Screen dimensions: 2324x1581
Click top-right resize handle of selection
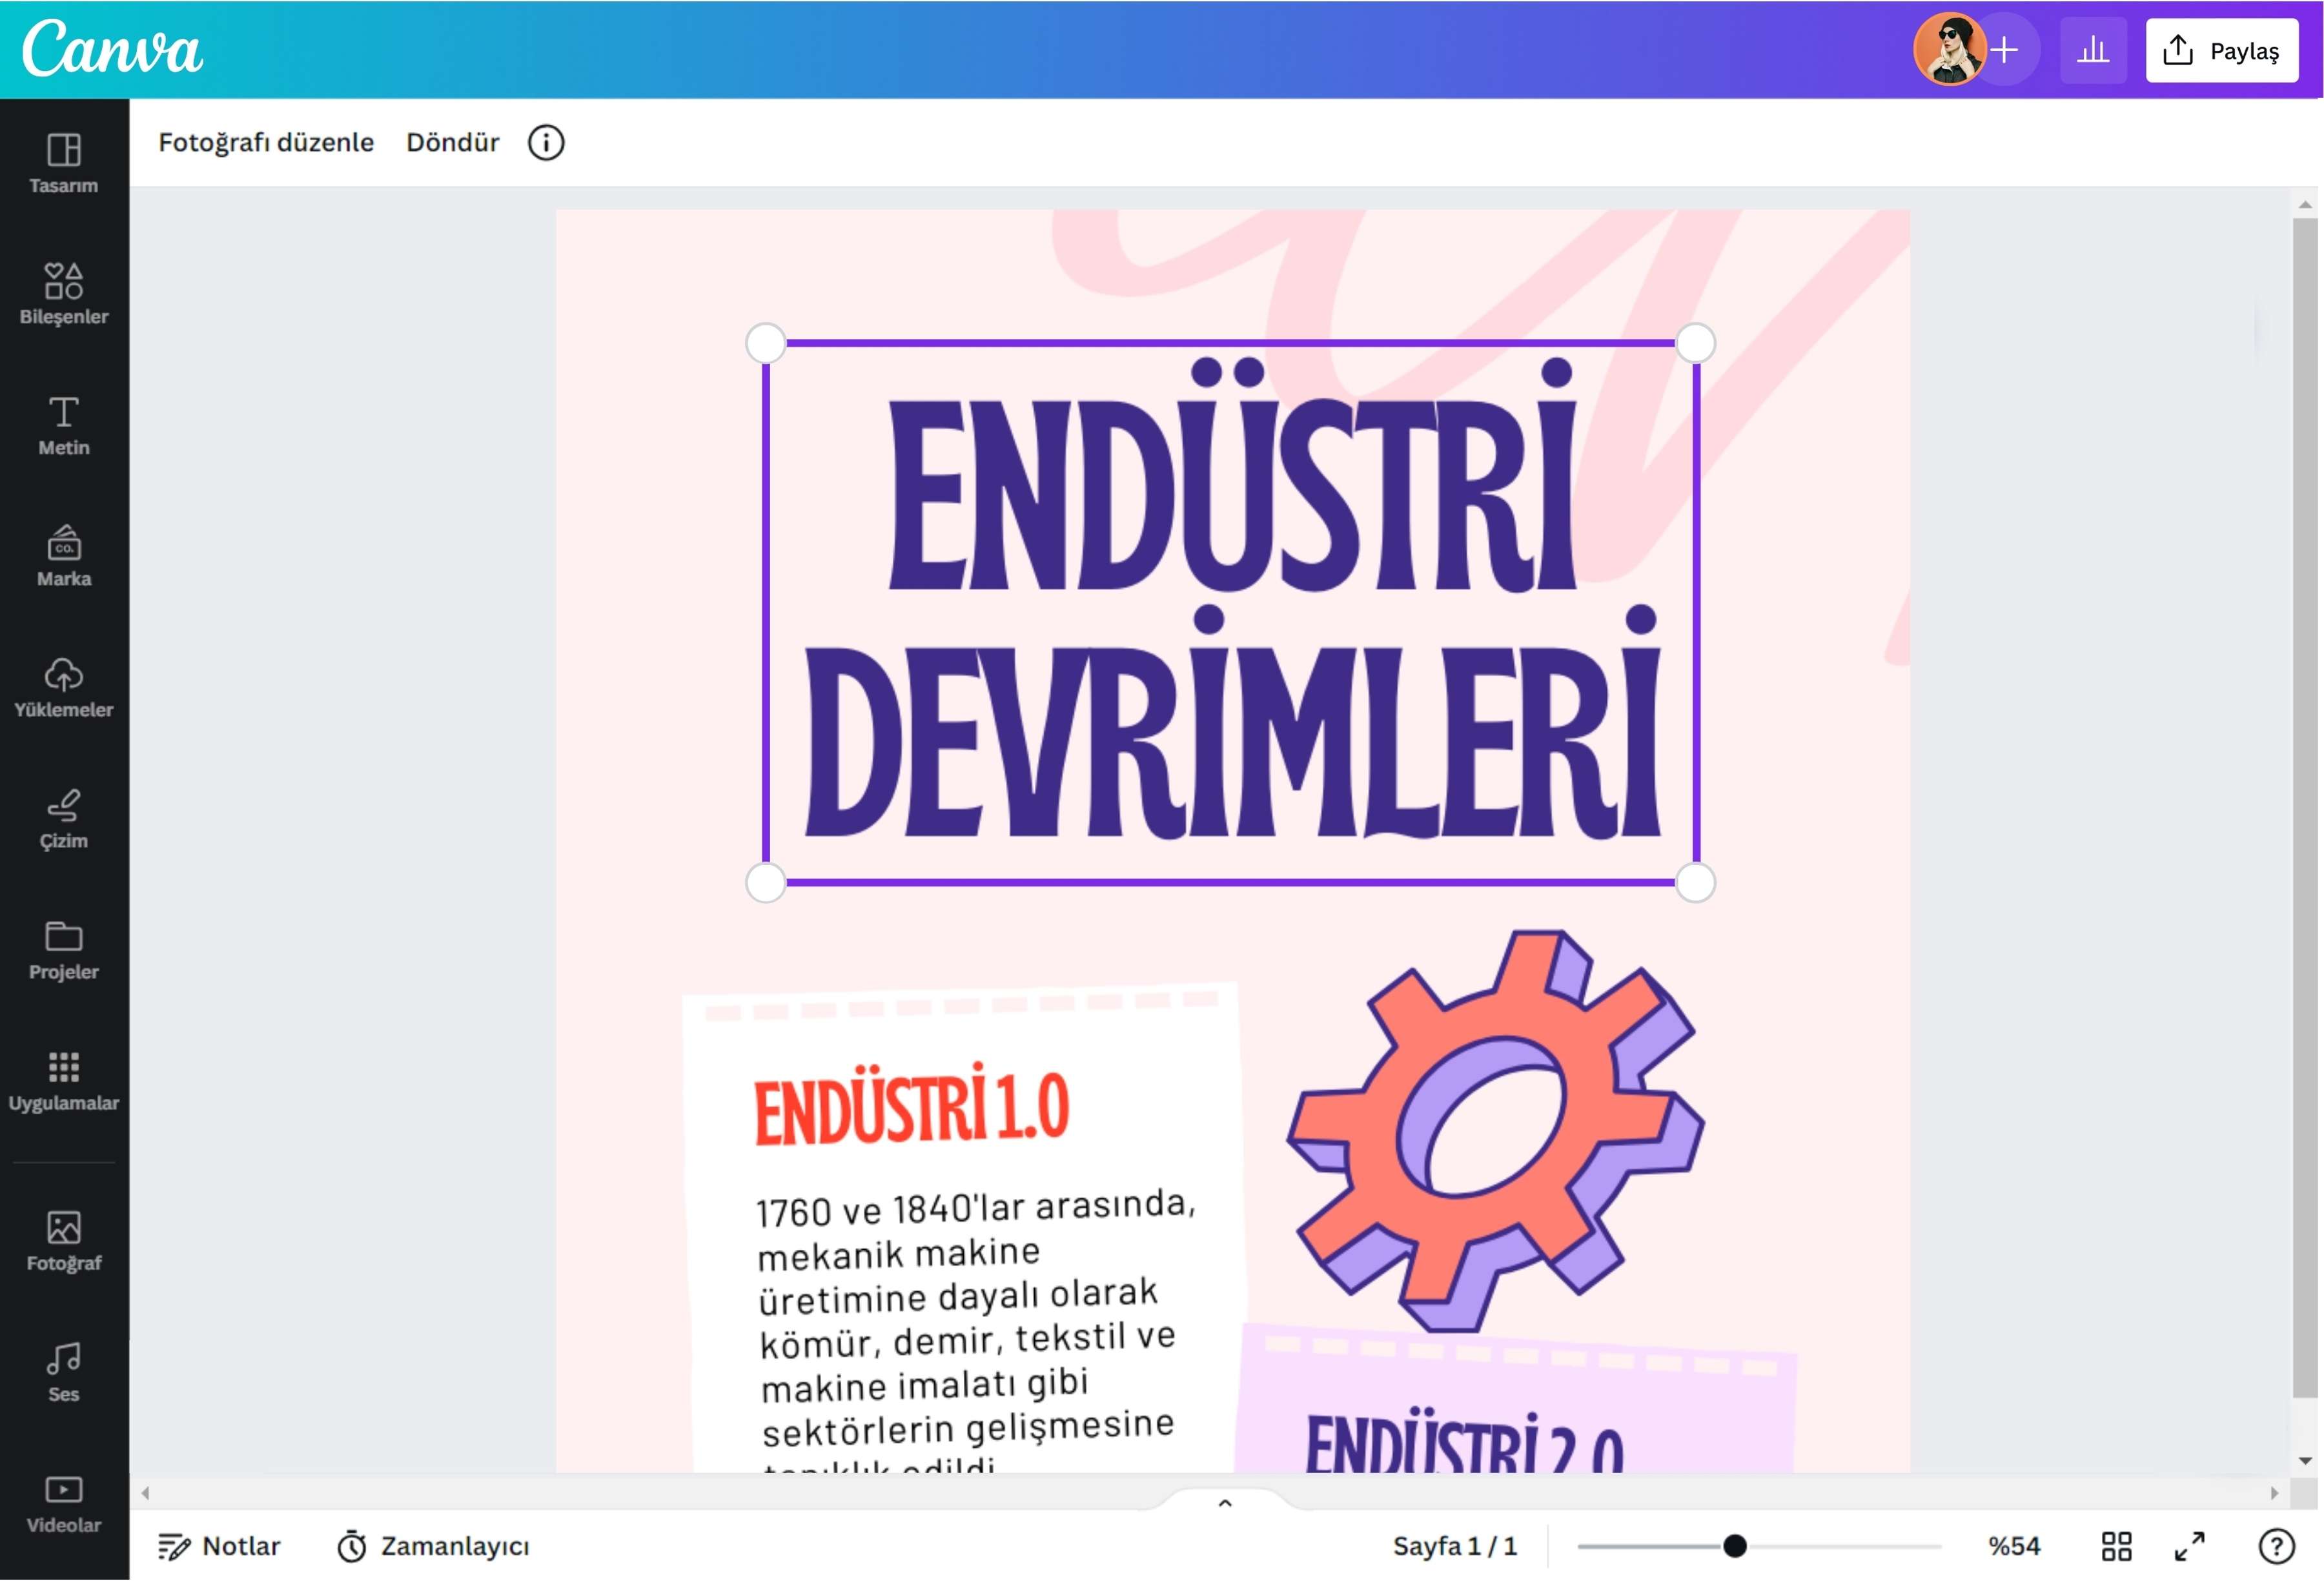point(1695,343)
